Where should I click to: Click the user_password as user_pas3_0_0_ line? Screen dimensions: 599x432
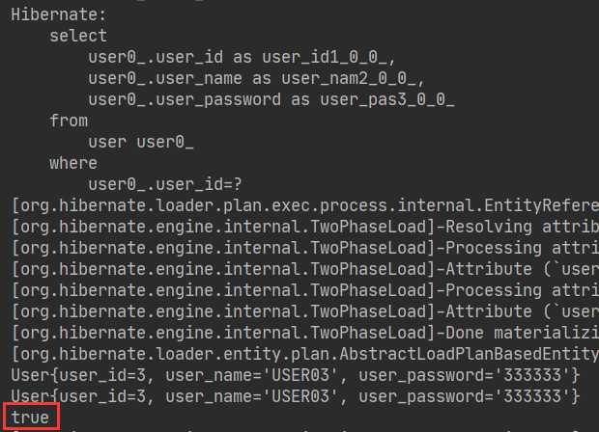coord(271,100)
